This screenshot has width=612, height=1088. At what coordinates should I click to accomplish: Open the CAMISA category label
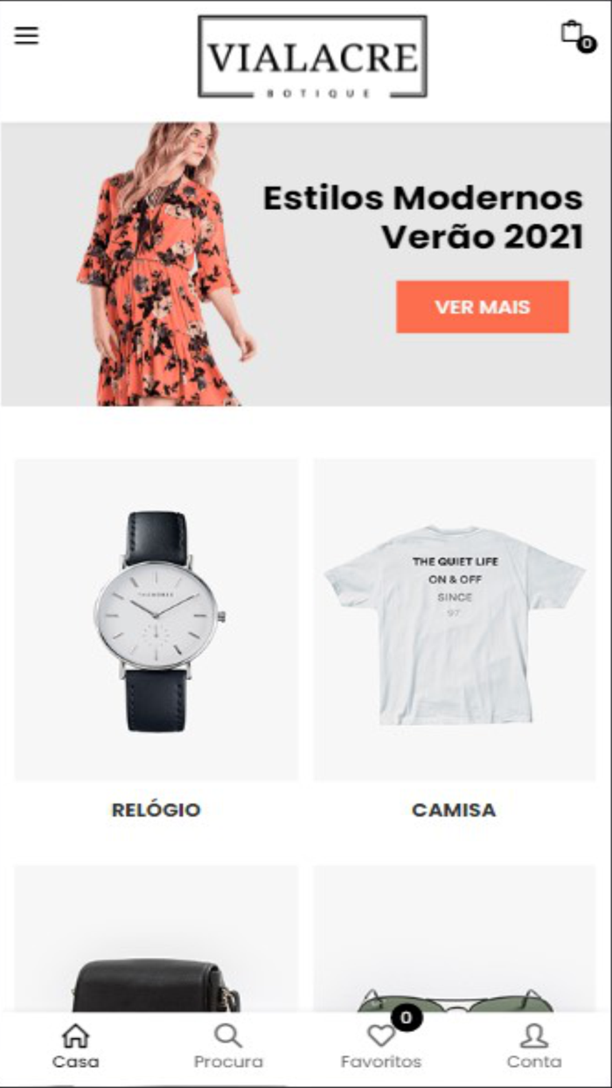point(454,810)
